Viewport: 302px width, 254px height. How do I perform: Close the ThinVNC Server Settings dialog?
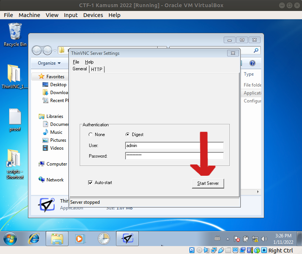(x=233, y=53)
